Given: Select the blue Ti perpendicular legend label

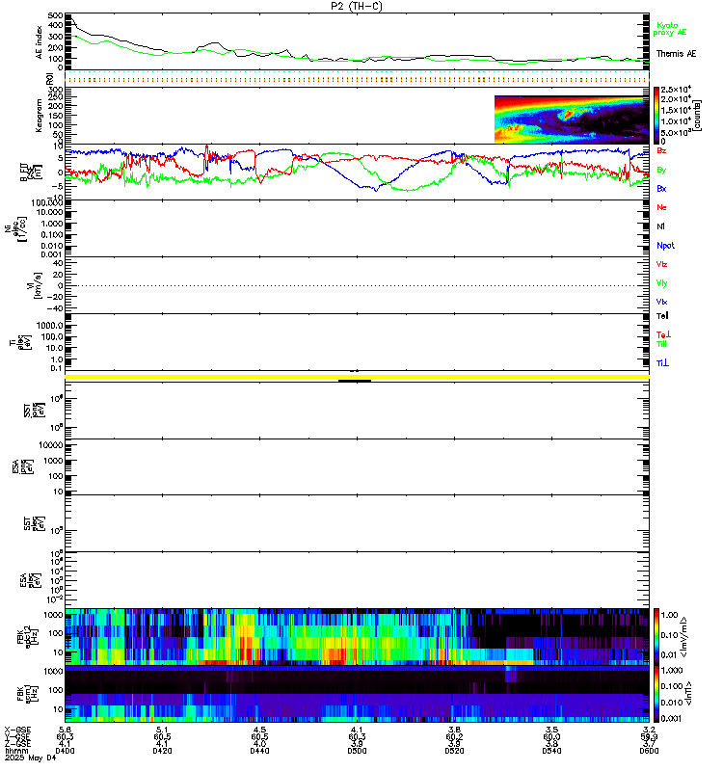Looking at the screenshot, I should pyautogui.click(x=662, y=363).
